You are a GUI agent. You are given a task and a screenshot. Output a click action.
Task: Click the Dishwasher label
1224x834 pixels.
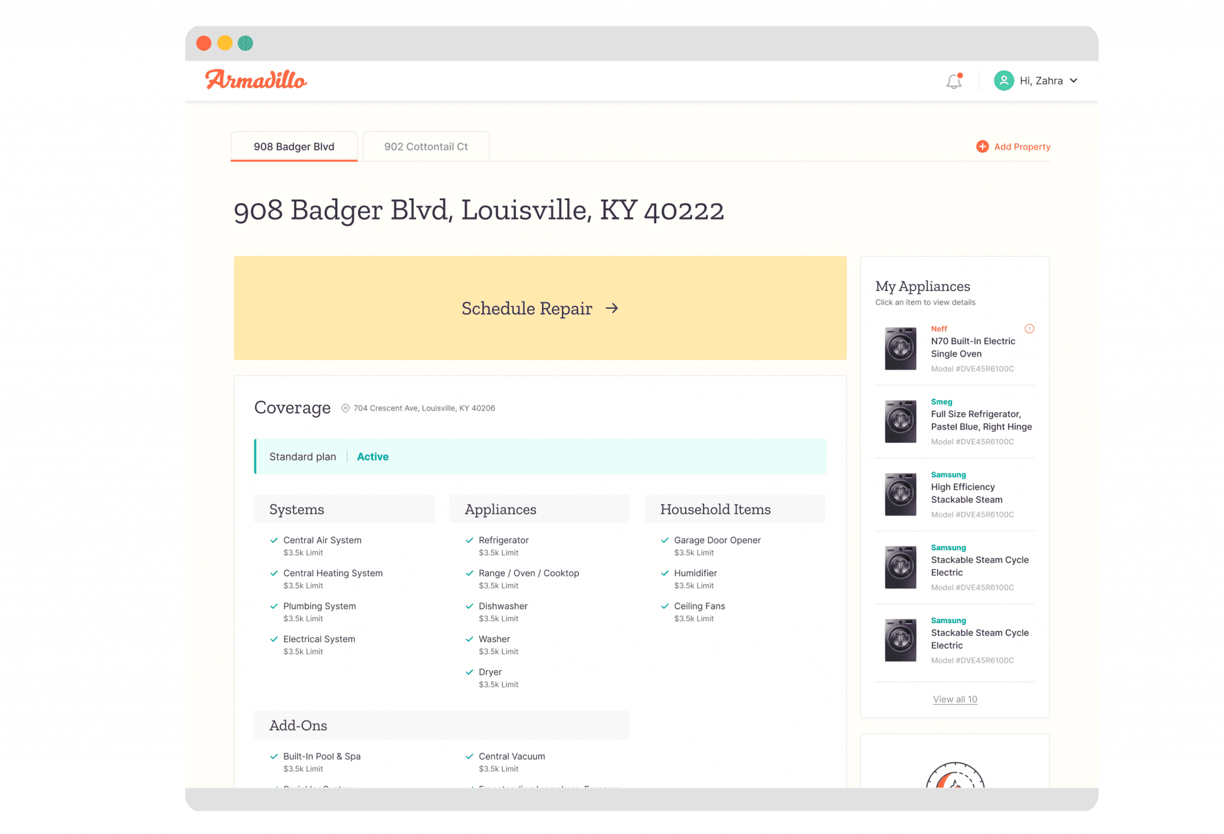click(503, 606)
